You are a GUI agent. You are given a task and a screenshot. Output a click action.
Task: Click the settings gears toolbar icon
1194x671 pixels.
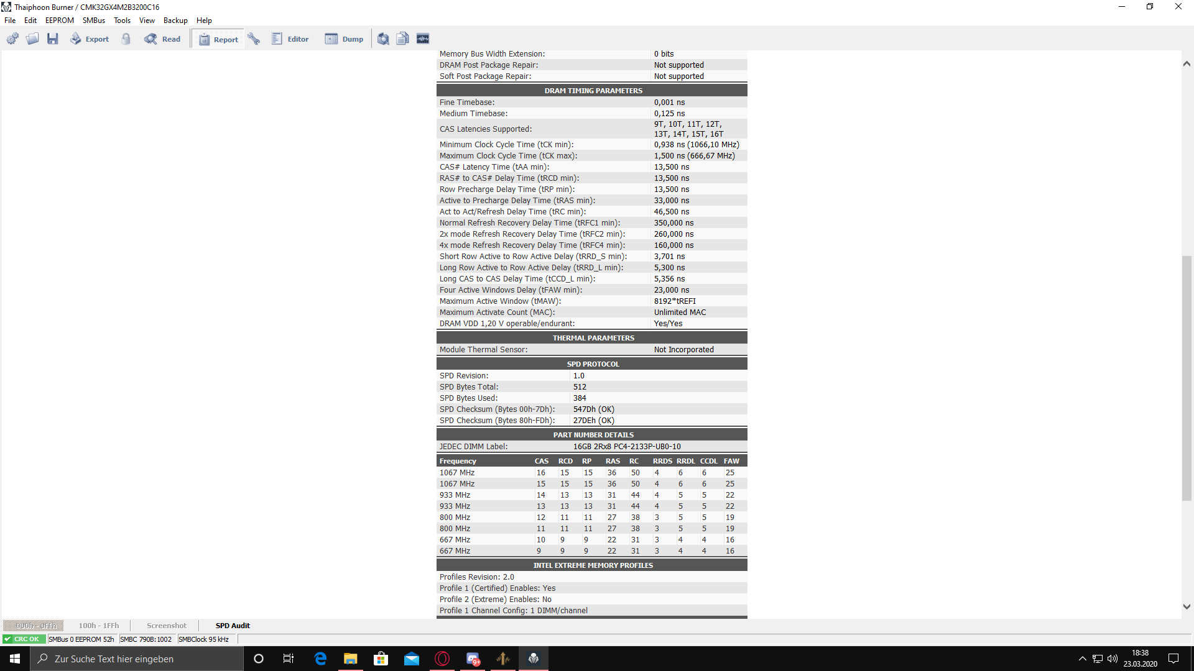[x=12, y=39]
